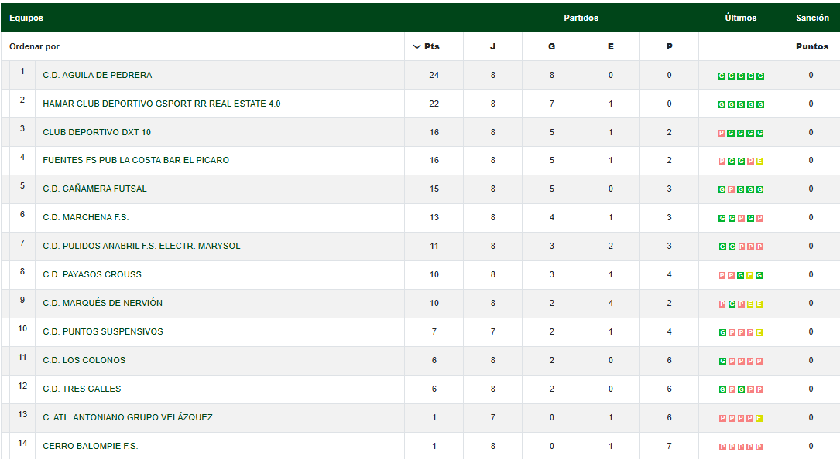The image size is (840, 459).
Task: Click the pink P badge in Club Deportivo DXT 10 row
Action: tap(722, 133)
